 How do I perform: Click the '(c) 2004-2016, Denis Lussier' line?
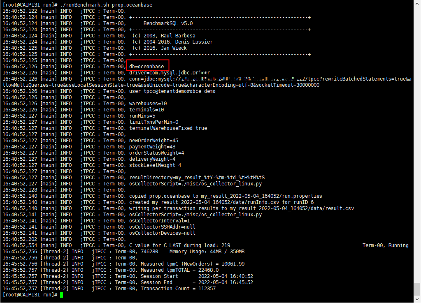(172, 42)
